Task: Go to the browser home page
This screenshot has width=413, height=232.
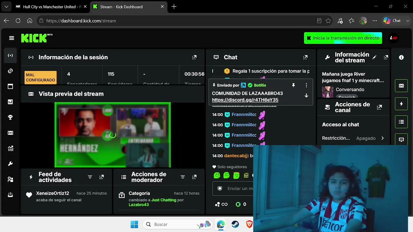Action: [x=30, y=21]
